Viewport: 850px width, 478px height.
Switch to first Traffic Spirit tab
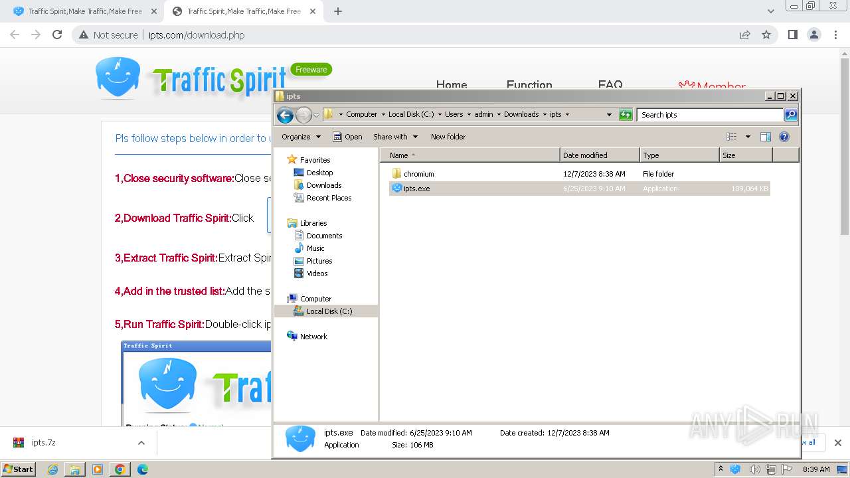(x=86, y=11)
